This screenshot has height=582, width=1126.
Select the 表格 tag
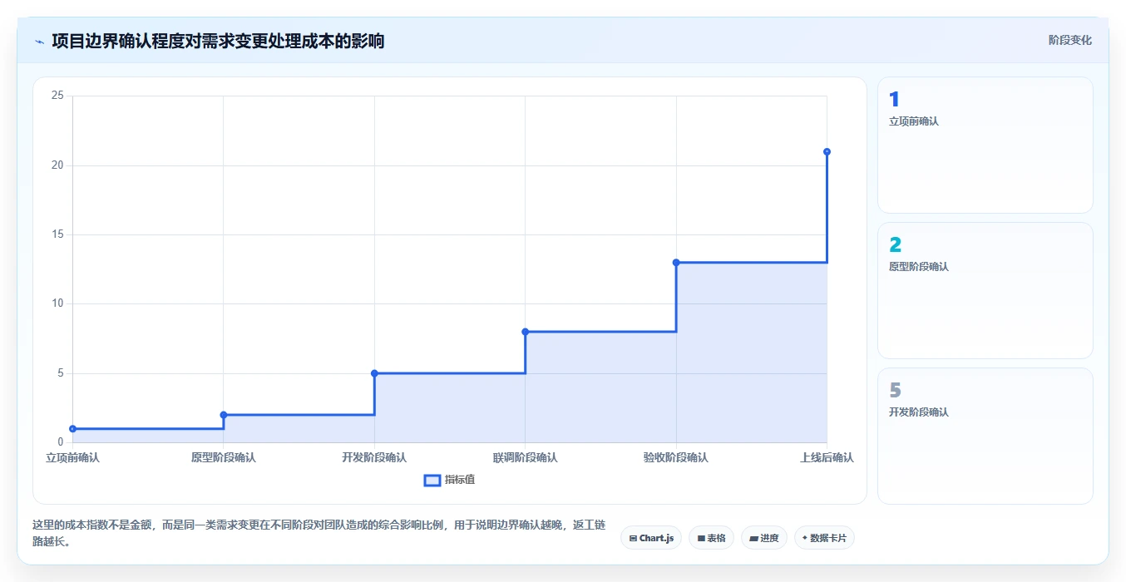click(711, 538)
